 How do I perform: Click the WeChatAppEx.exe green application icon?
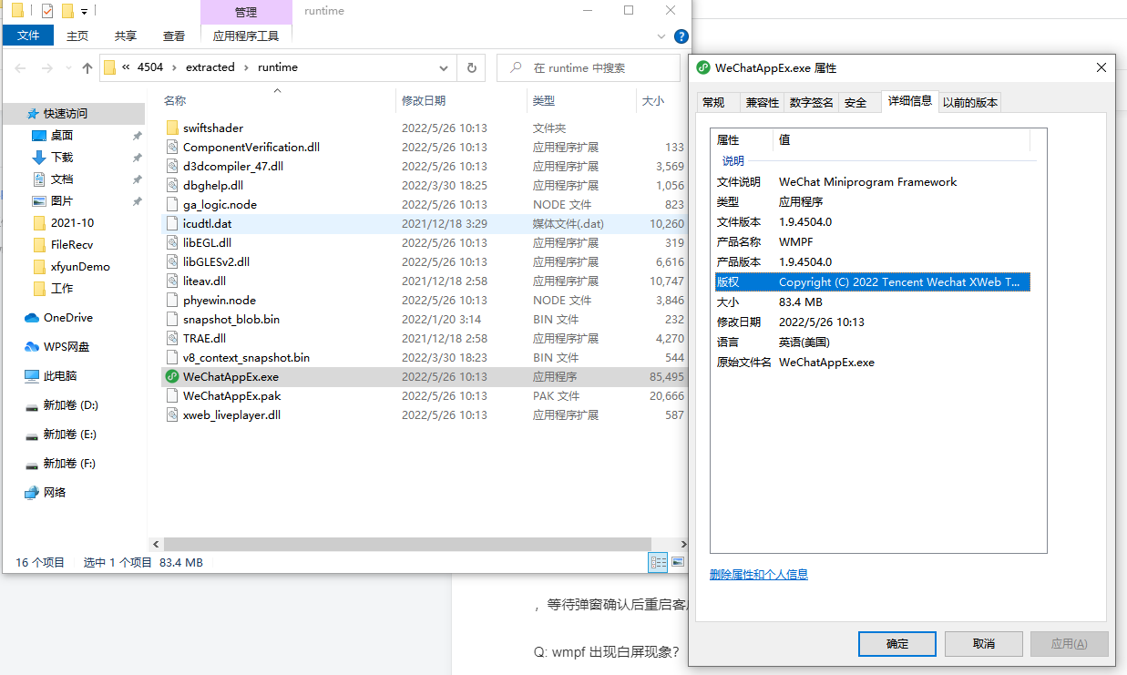(x=173, y=376)
